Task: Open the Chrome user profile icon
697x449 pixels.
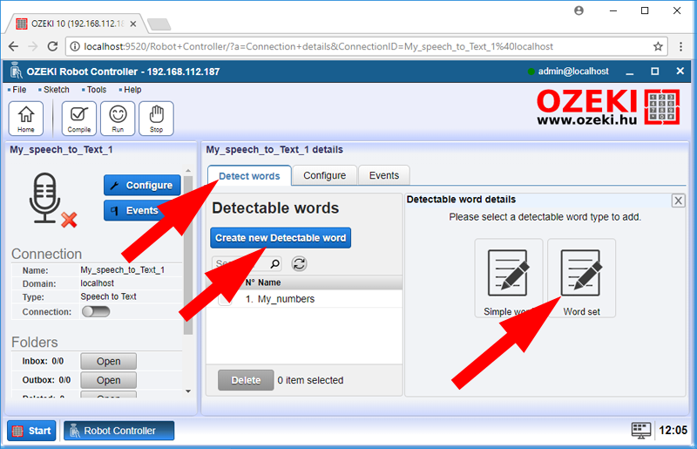Action: pos(579,10)
